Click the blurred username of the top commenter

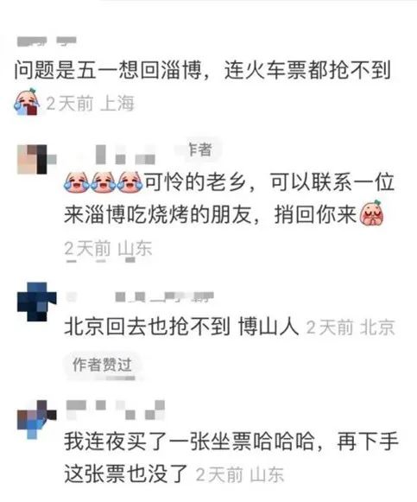(47, 41)
